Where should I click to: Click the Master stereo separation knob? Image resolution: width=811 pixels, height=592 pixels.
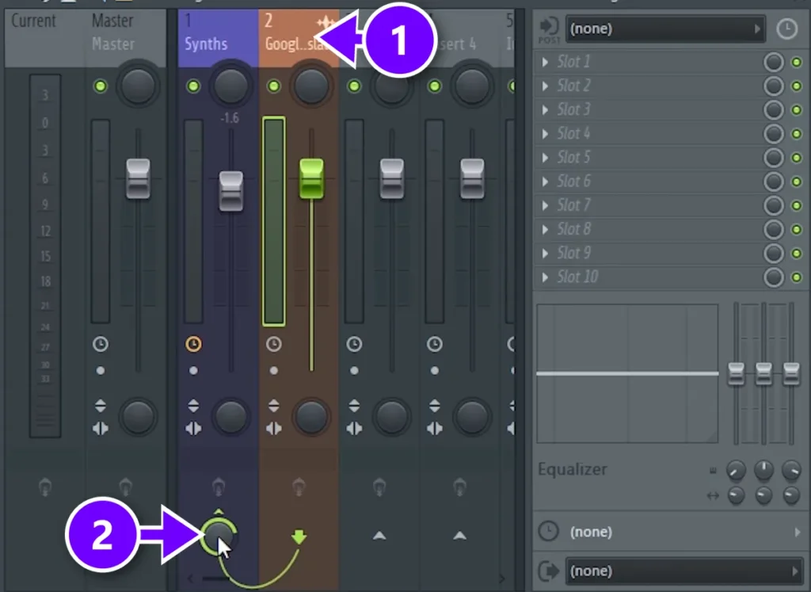tap(138, 416)
